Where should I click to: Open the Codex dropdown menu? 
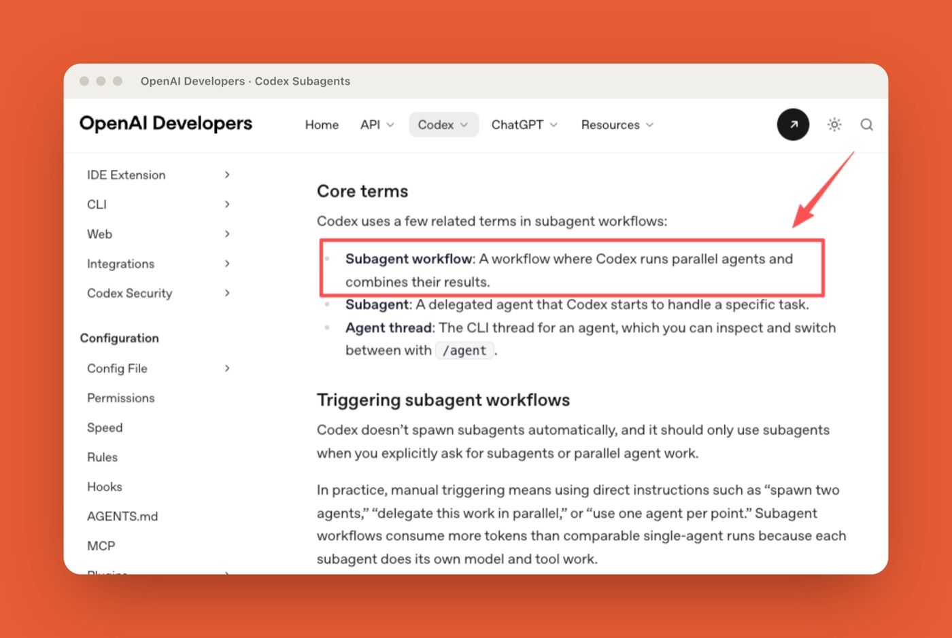[x=443, y=125]
